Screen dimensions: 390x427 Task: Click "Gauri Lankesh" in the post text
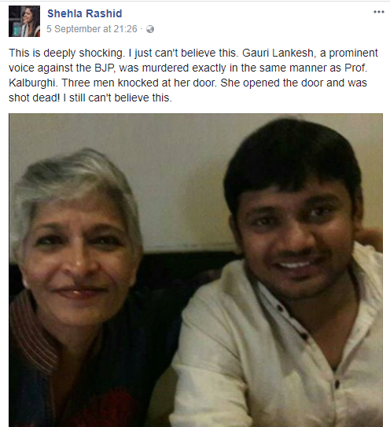tap(279, 53)
